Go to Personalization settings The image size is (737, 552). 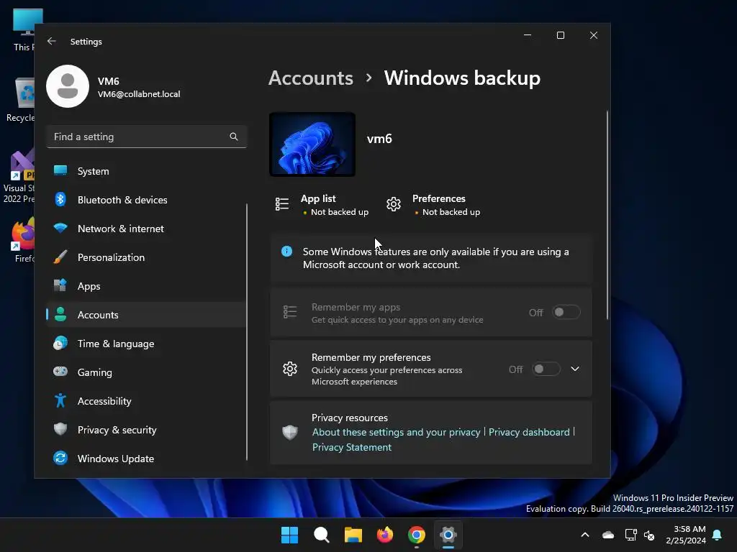coord(147,257)
